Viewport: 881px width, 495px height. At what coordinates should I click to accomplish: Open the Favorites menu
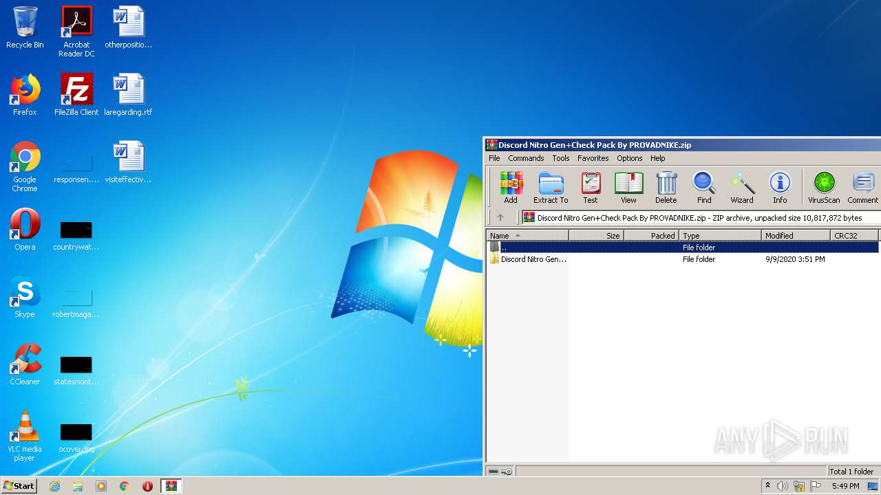coord(593,158)
